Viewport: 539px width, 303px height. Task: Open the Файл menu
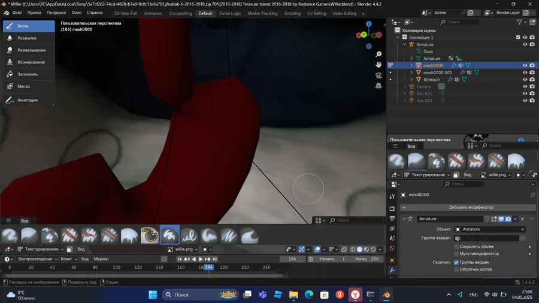[17, 13]
